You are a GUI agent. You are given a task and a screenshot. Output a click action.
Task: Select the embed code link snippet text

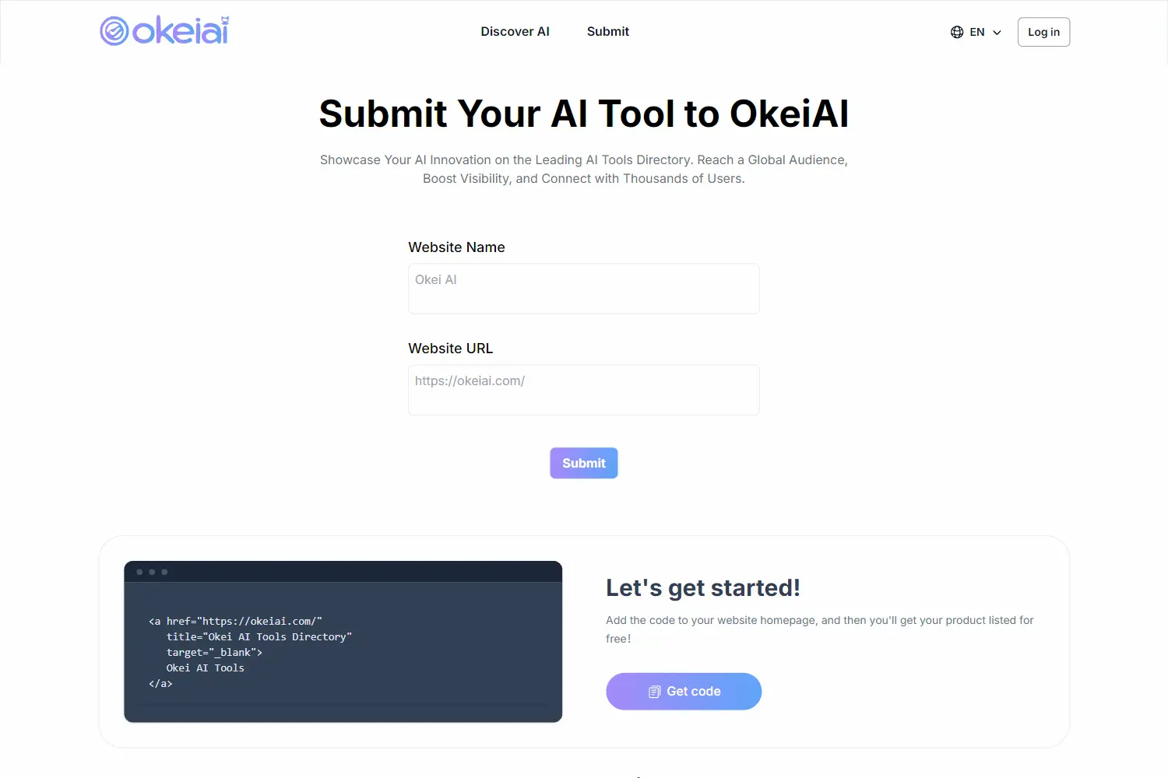tap(249, 652)
